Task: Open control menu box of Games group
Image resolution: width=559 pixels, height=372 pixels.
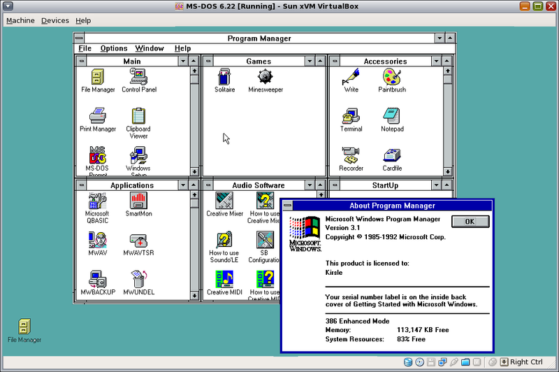Action: pyautogui.click(x=208, y=61)
